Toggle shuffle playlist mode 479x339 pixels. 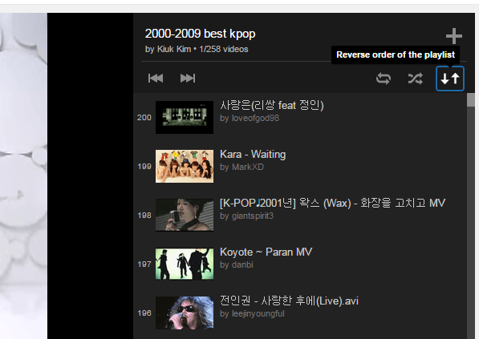[416, 79]
